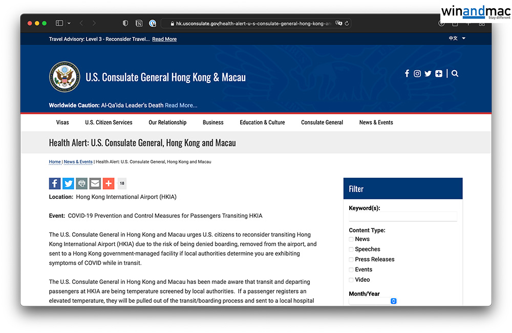Click into the Keyword(s) filter field
512x333 pixels.
(402, 217)
